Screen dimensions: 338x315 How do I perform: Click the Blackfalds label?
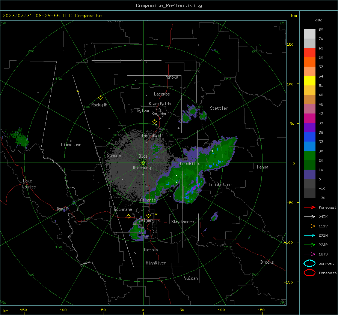[160, 104]
